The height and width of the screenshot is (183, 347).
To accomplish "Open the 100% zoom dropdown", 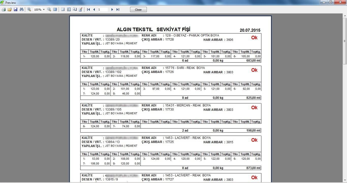I will (44, 10).
